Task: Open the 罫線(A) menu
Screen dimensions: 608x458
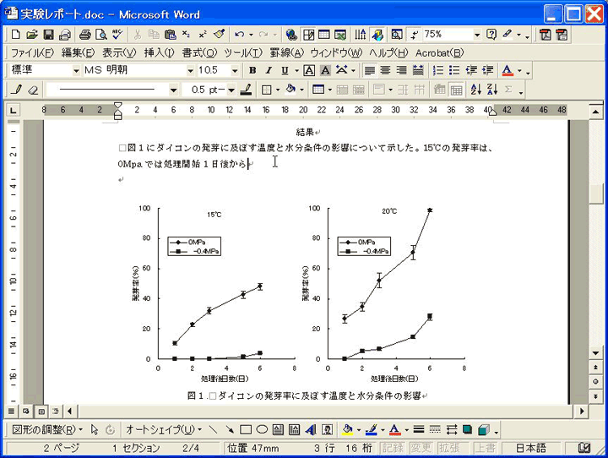Action: pos(288,52)
